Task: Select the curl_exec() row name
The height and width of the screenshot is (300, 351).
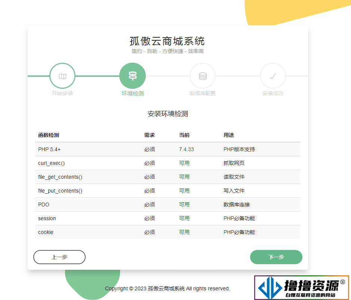Action: tap(51, 163)
